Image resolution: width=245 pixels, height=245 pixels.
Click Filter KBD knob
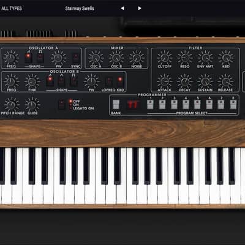[x=225, y=58]
